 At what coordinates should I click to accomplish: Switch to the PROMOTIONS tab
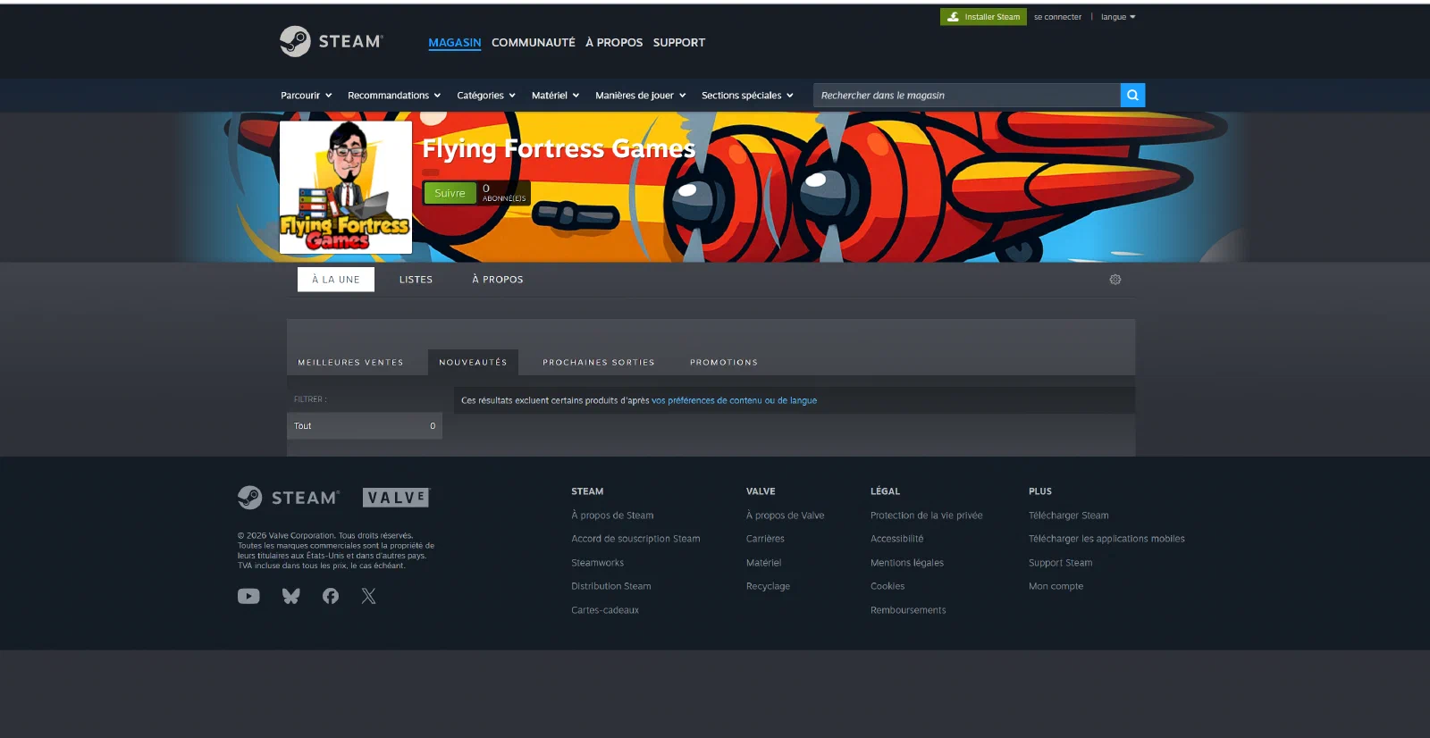click(x=724, y=362)
